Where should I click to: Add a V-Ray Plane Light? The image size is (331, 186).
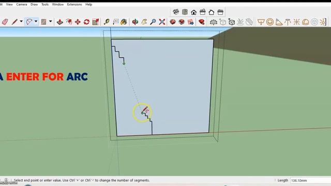[261, 22]
